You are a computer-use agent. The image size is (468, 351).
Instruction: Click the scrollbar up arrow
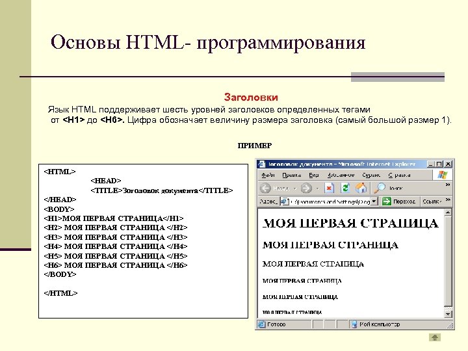[x=448, y=212]
